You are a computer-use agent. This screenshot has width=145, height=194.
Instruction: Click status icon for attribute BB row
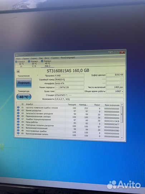[18, 130]
